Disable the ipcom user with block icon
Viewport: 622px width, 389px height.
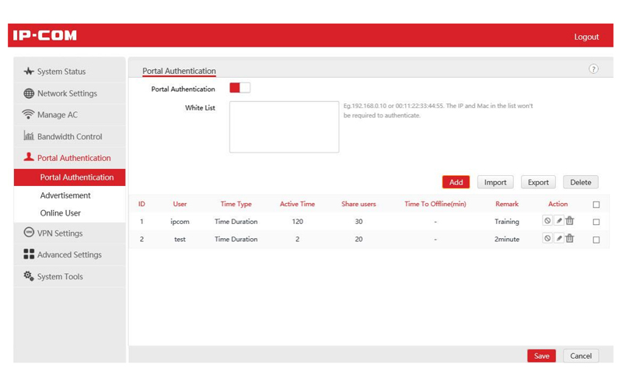click(547, 221)
